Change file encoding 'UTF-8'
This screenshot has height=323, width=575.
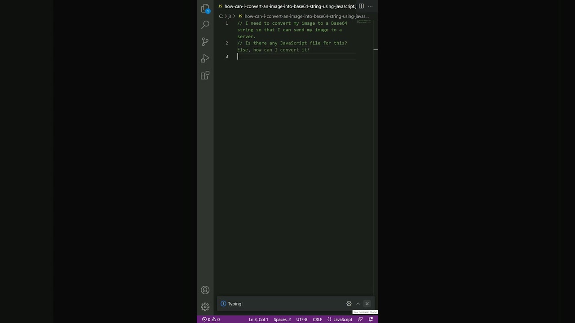pyautogui.click(x=302, y=319)
